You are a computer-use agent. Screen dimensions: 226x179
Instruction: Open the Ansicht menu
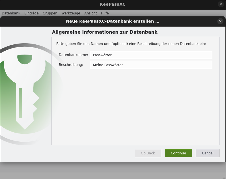pos(91,13)
